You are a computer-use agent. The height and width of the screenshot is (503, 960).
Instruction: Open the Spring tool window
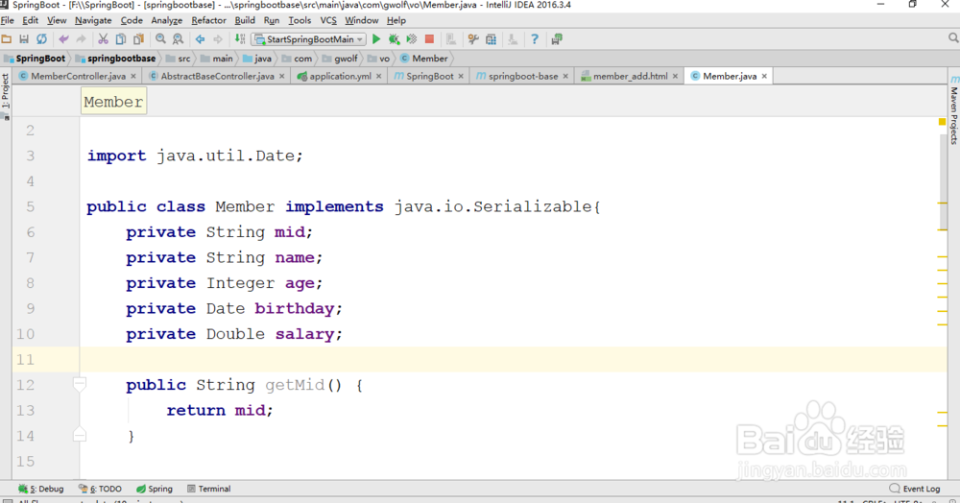(155, 489)
